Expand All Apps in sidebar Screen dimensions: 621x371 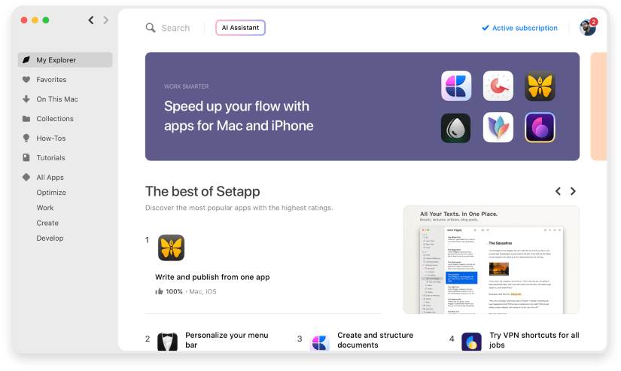(50, 178)
